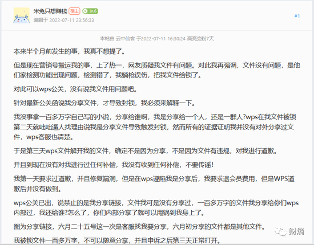This screenshot has width=314, height=245.
Task: Click paragraph starting wps公关已出
Action: tap(156, 208)
